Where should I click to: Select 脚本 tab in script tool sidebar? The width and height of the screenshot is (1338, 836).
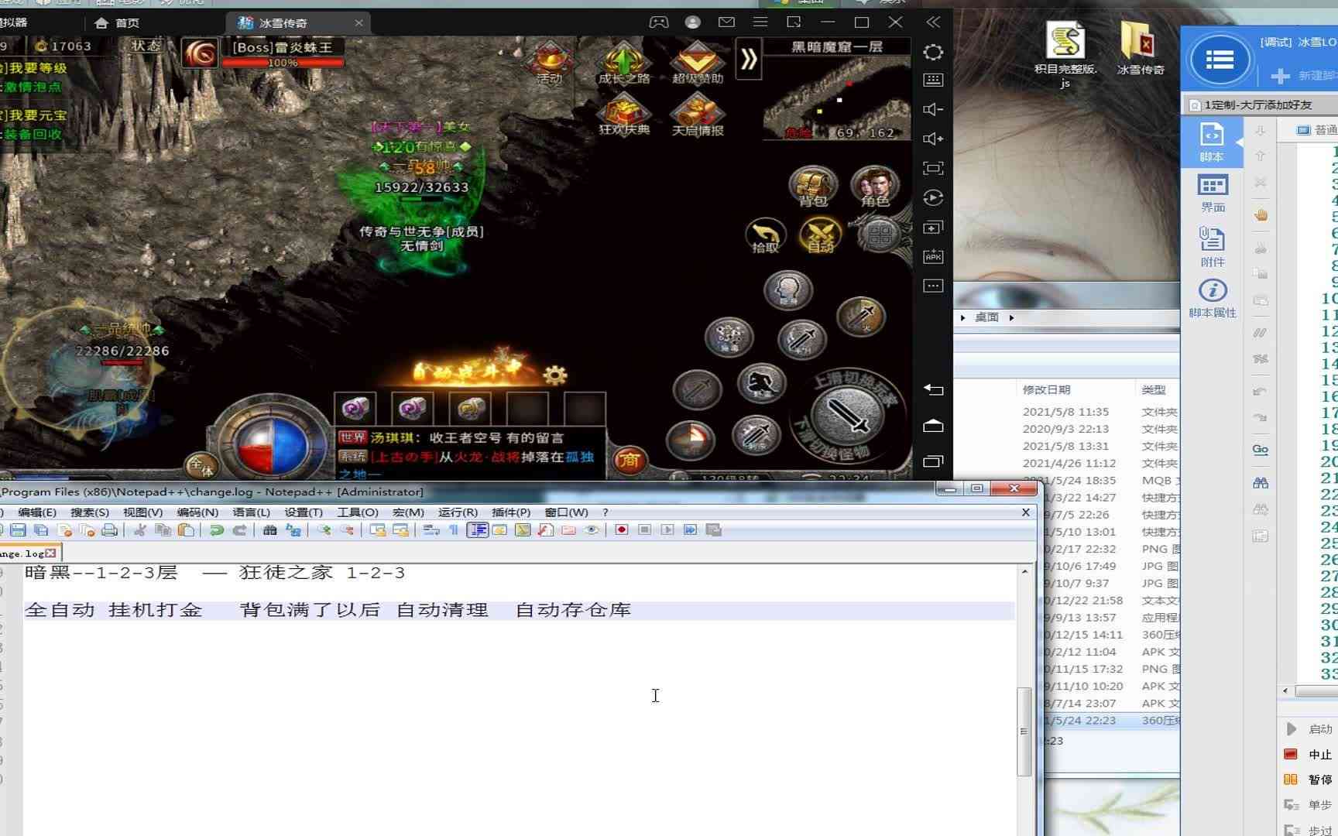tap(1212, 142)
